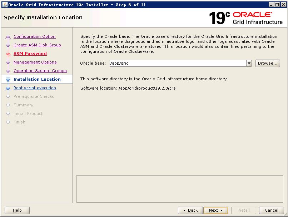Go to Root script execution step
The height and width of the screenshot is (217, 288).
pyautogui.click(x=35, y=88)
